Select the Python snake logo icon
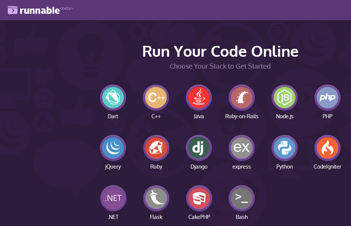 [x=285, y=148]
